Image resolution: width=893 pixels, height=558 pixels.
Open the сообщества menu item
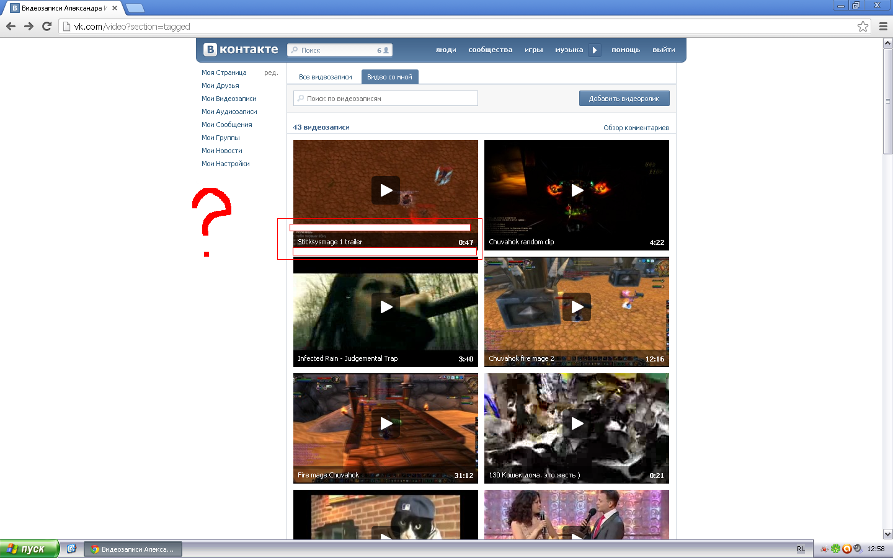pyautogui.click(x=491, y=50)
